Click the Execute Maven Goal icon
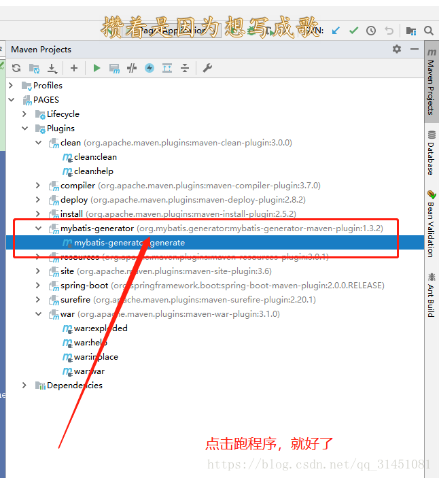 click(115, 68)
